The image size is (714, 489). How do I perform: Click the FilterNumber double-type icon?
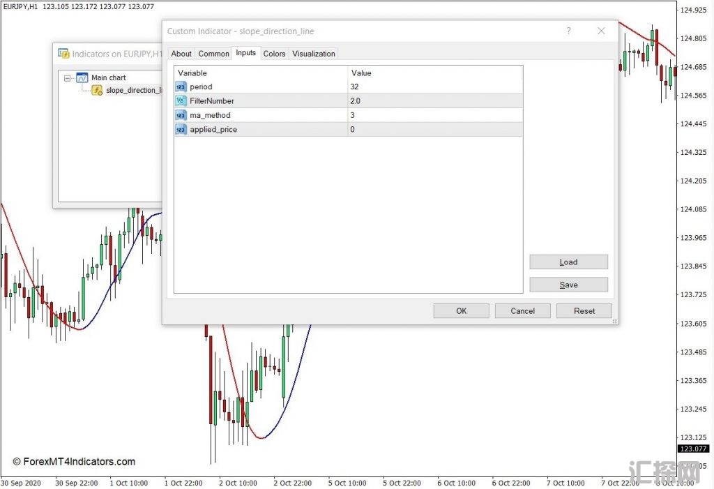[181, 101]
